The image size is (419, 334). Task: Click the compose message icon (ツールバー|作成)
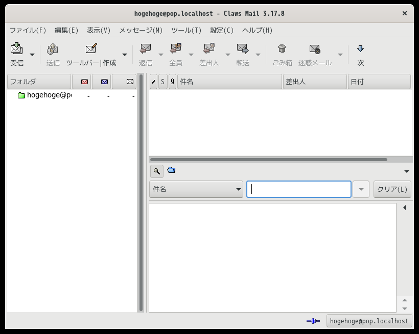91,48
